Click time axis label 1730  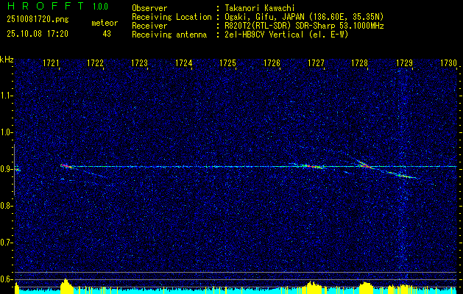[x=448, y=62]
